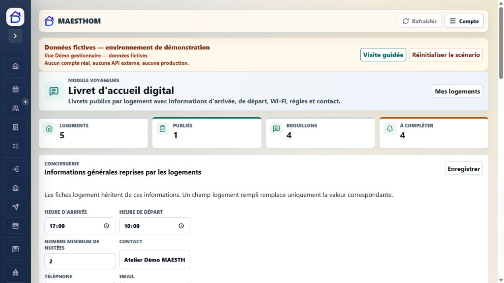This screenshot has height=283, width=504.
Task: Click the Contact field Atelier Démo MAESTH
Action: point(155,260)
